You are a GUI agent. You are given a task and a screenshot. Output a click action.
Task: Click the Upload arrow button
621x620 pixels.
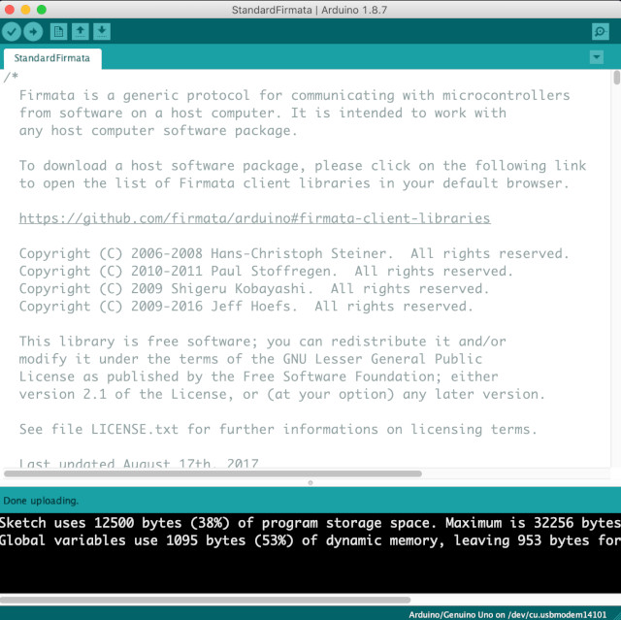point(33,32)
